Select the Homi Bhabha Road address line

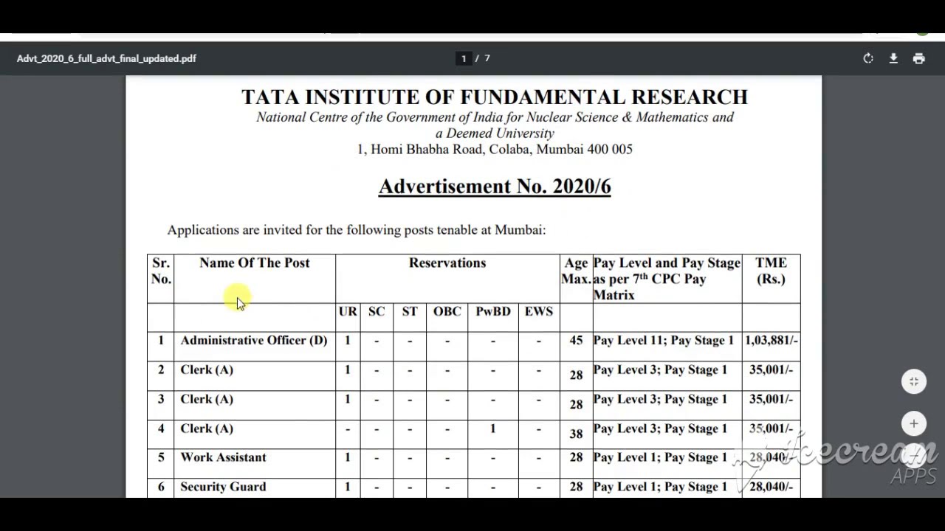pos(495,149)
